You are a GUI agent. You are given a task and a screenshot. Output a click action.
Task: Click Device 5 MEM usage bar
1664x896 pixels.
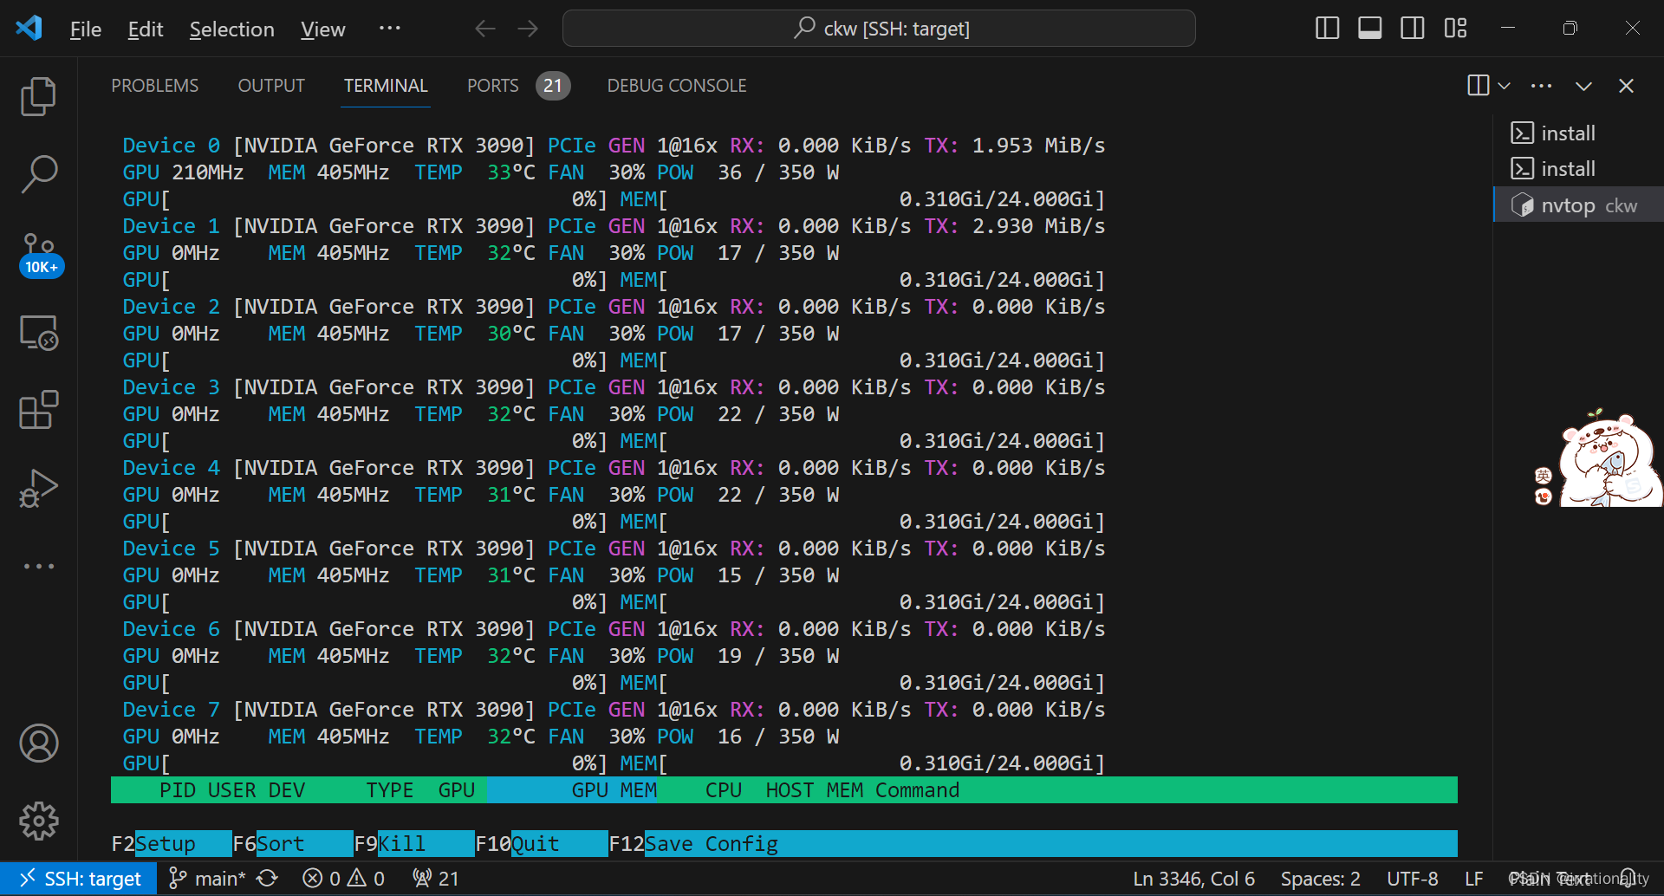(x=862, y=602)
